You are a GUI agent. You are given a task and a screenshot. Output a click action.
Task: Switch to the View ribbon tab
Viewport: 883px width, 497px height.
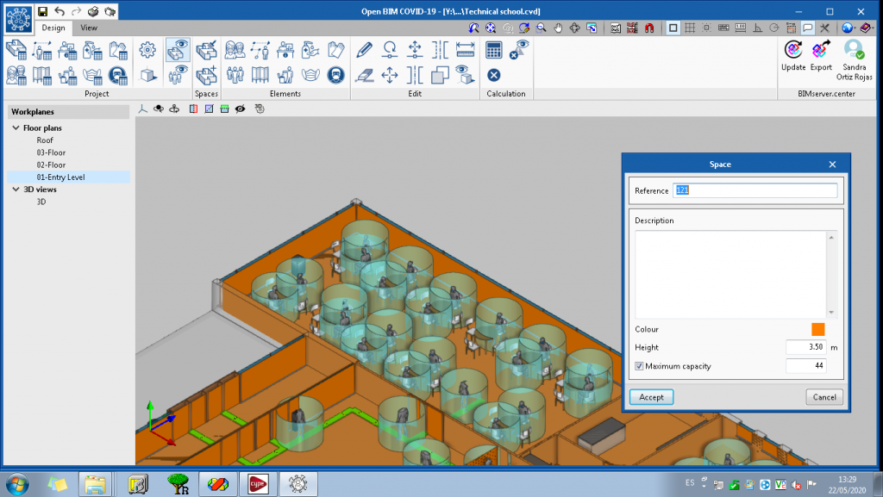(89, 28)
